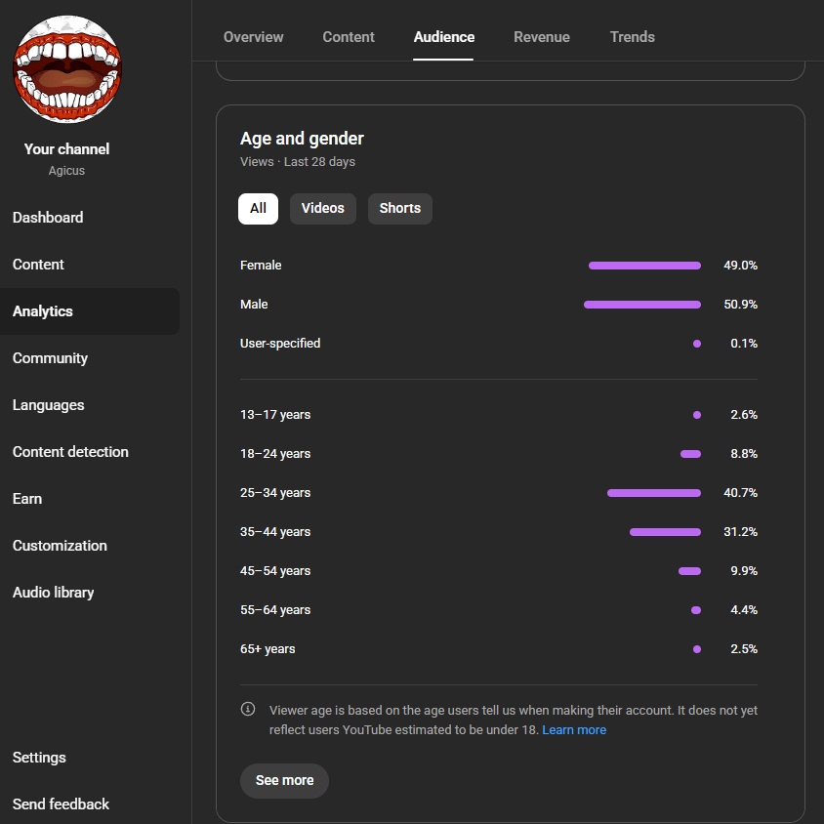Click the 25–34 years bar
The width and height of the screenshot is (824, 824).
coord(654,493)
